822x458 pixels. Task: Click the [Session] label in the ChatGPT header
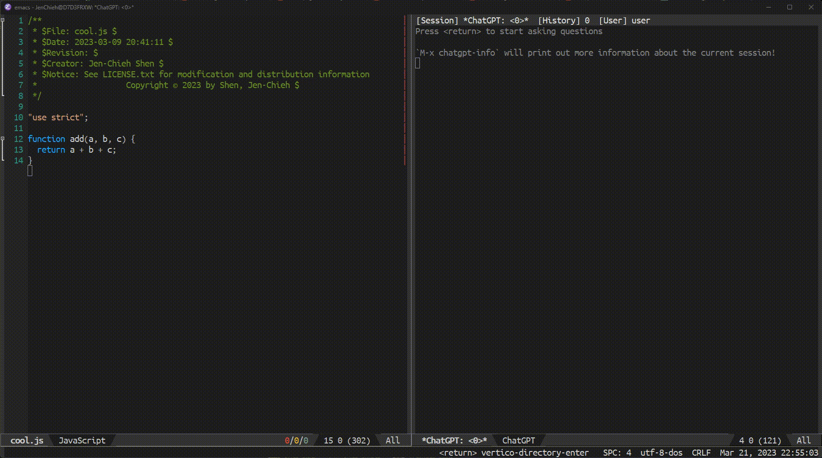(437, 21)
